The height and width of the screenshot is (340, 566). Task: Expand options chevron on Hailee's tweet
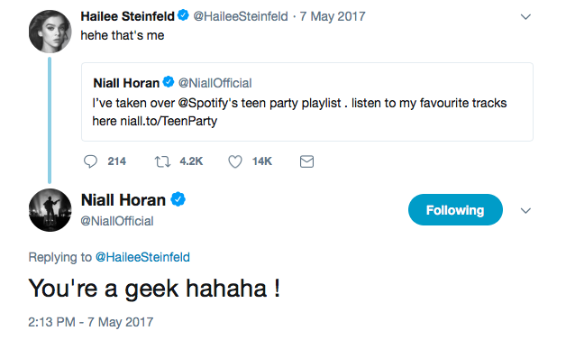525,16
